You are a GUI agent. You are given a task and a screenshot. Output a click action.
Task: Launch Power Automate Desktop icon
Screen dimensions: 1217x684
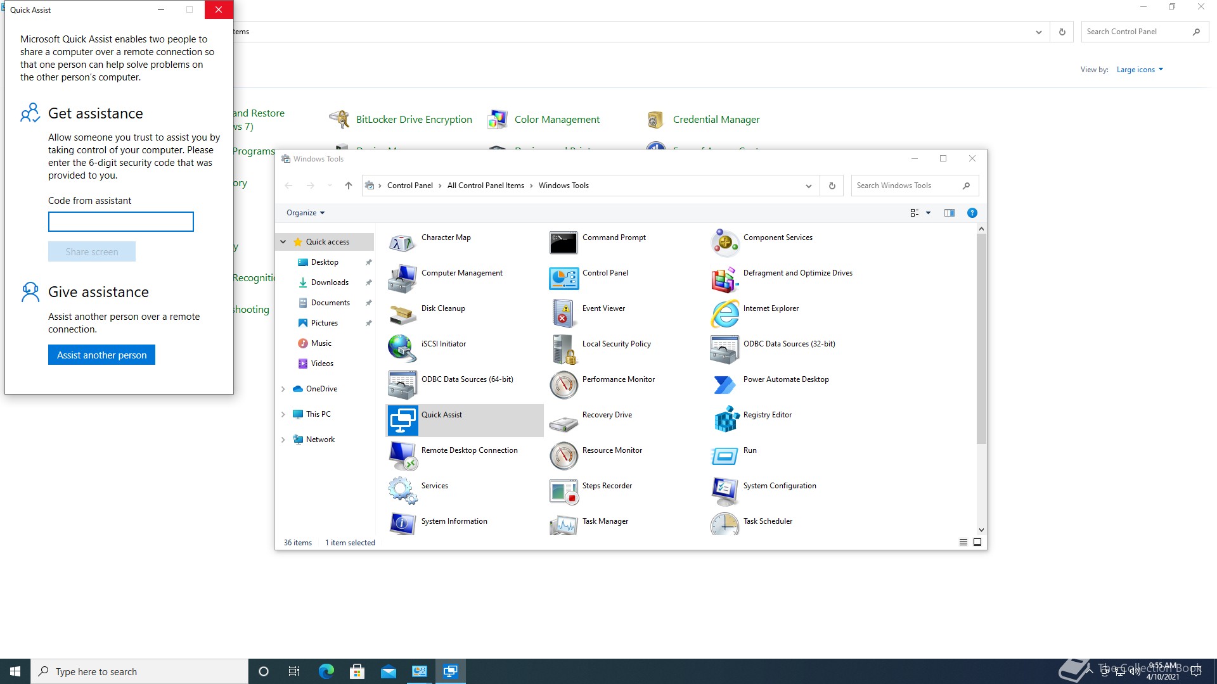724,384
